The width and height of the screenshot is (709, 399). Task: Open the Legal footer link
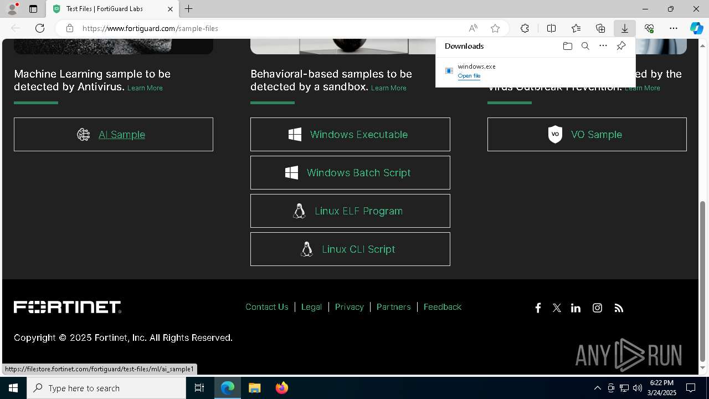(x=311, y=307)
